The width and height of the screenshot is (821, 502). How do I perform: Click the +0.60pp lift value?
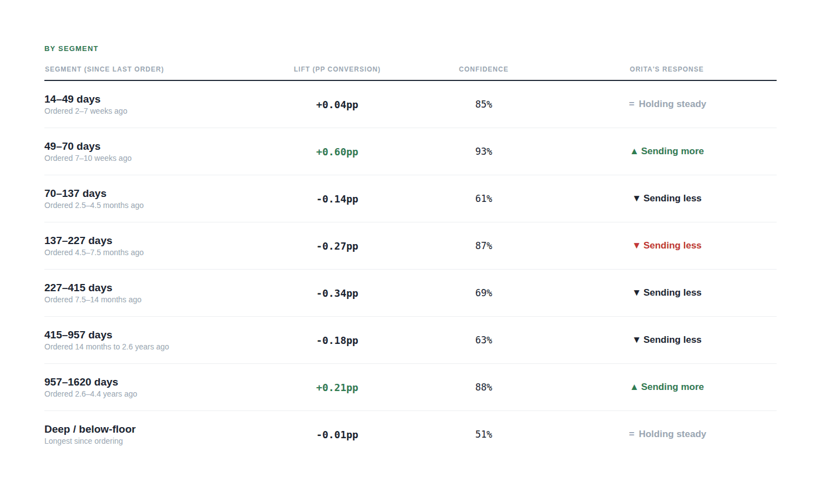tap(337, 152)
